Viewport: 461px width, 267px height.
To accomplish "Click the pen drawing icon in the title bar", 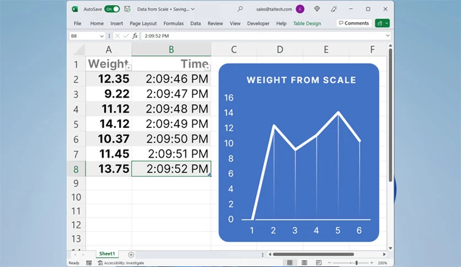I will (334, 9).
